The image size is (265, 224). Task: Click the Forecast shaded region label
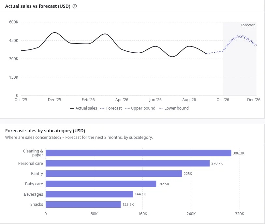point(248,25)
